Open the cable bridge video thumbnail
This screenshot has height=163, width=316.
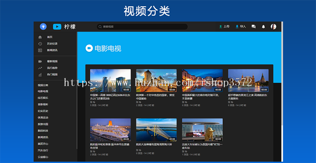pos(156,130)
